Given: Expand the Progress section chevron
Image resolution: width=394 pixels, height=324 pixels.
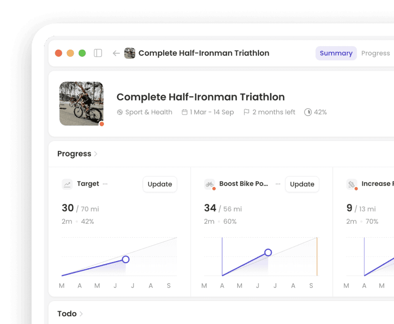Looking at the screenshot, I should (x=96, y=154).
